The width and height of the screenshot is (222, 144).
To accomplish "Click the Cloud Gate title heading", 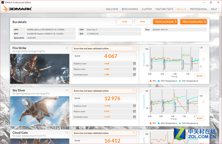I will pyautogui.click(x=20, y=133).
